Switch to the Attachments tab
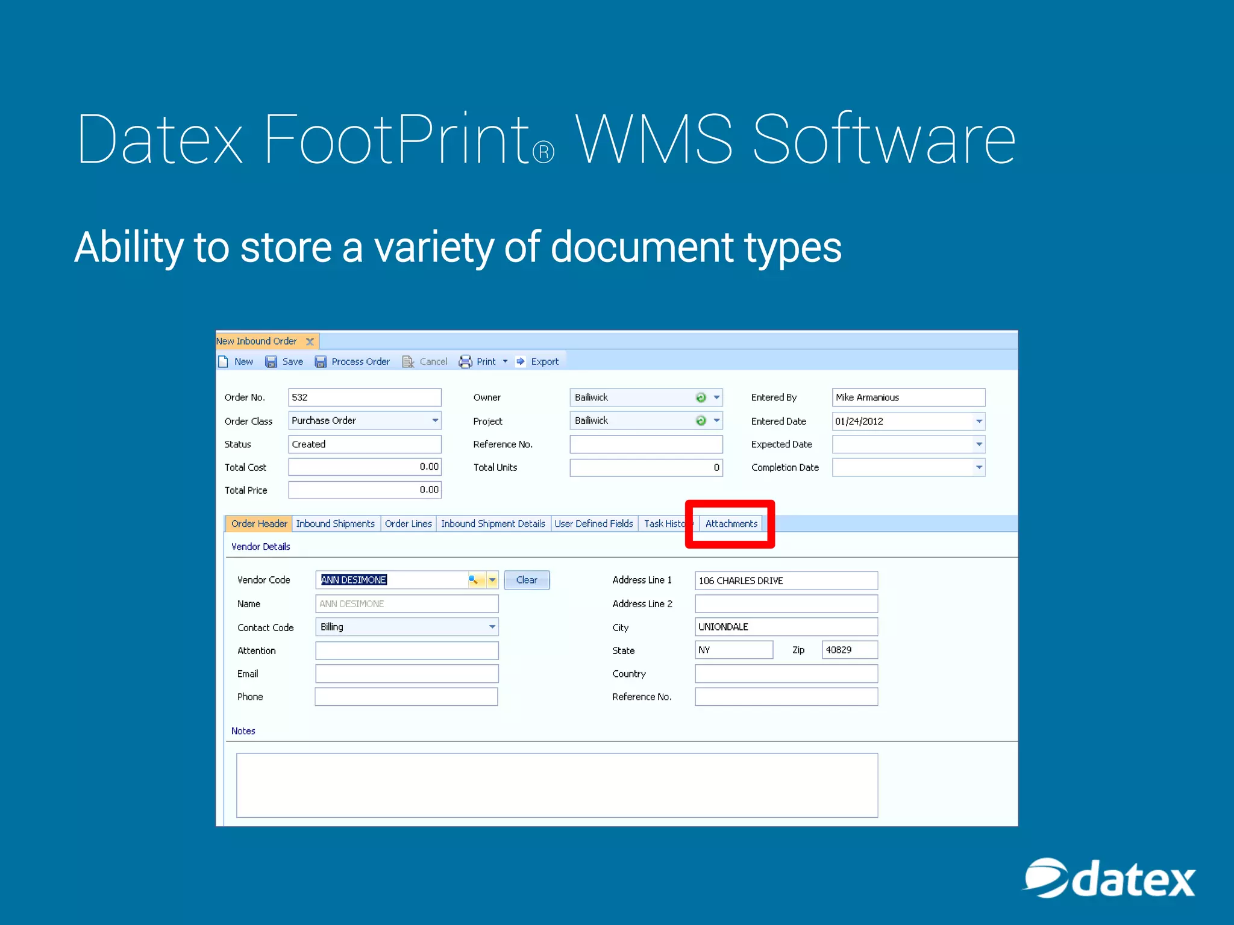 731,524
